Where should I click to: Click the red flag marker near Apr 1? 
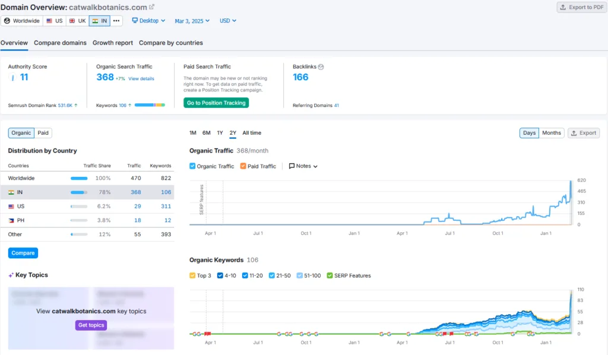click(207, 334)
